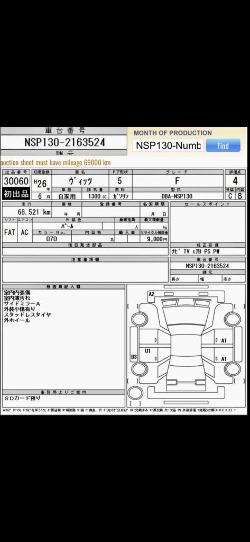Select color number 070
250x542 pixels.
pos(52,239)
